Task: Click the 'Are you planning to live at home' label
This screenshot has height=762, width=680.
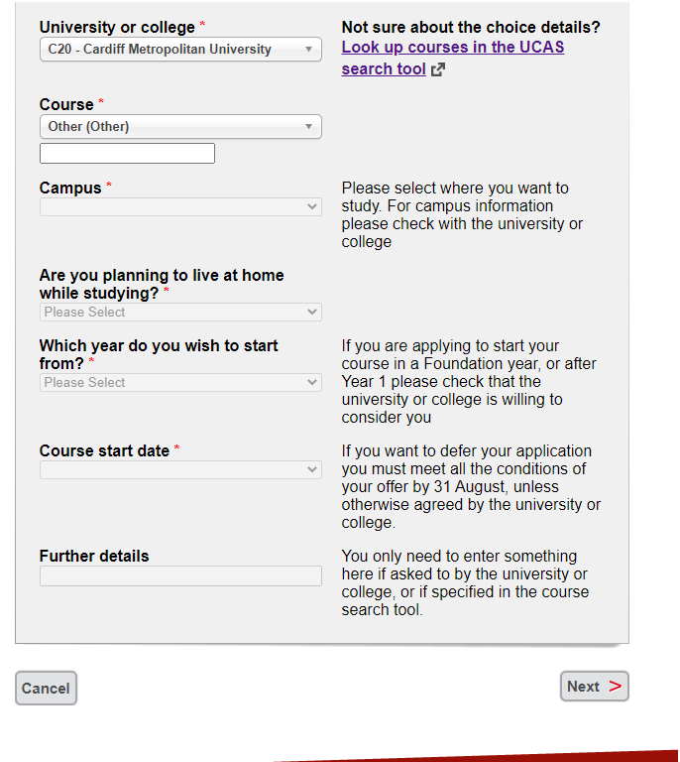Action: [161, 284]
